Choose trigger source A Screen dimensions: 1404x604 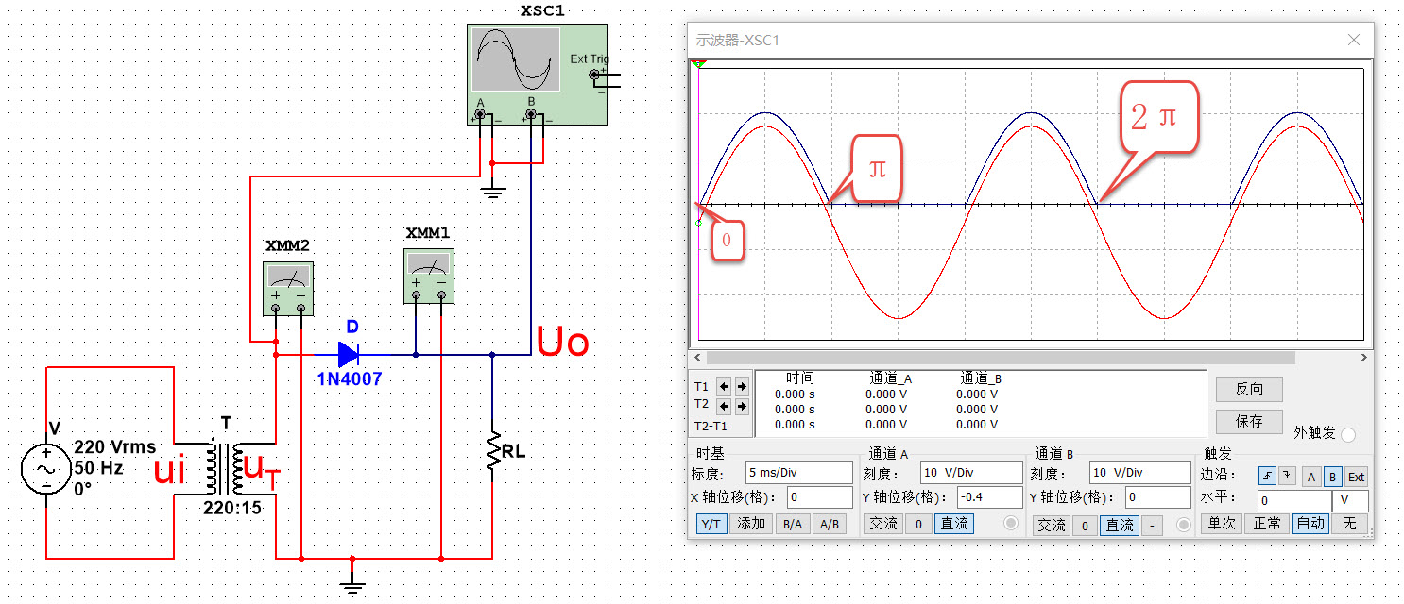[x=1310, y=477]
